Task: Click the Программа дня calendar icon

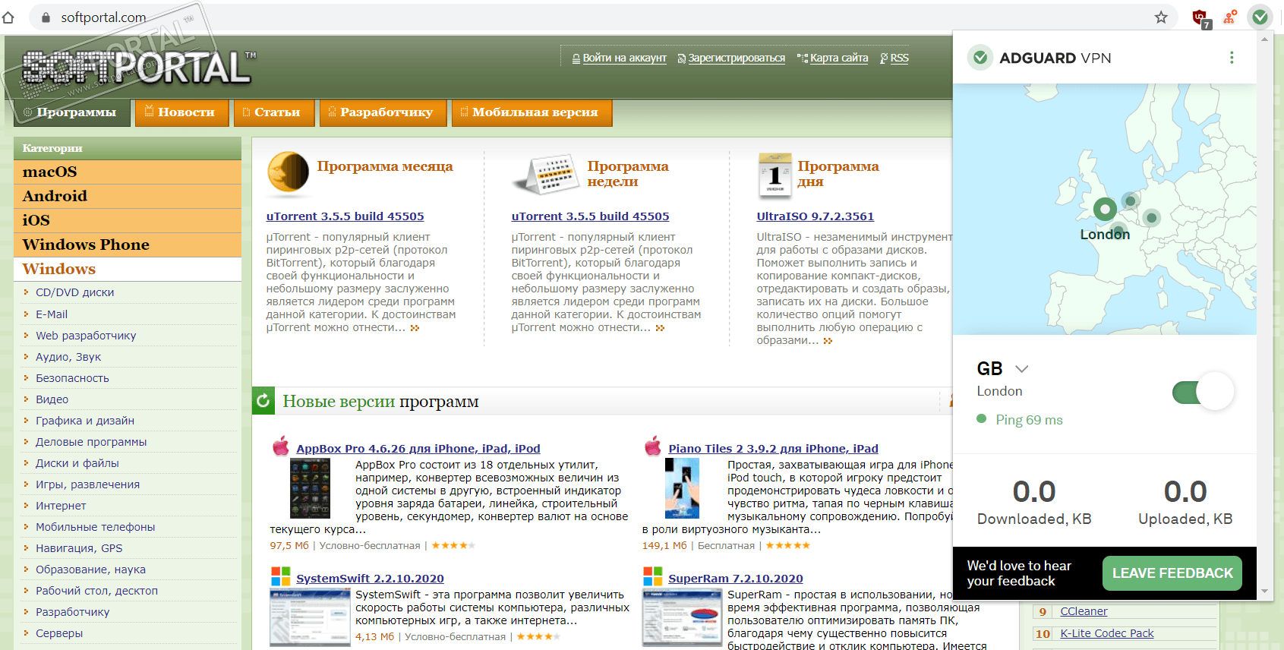Action: (775, 175)
